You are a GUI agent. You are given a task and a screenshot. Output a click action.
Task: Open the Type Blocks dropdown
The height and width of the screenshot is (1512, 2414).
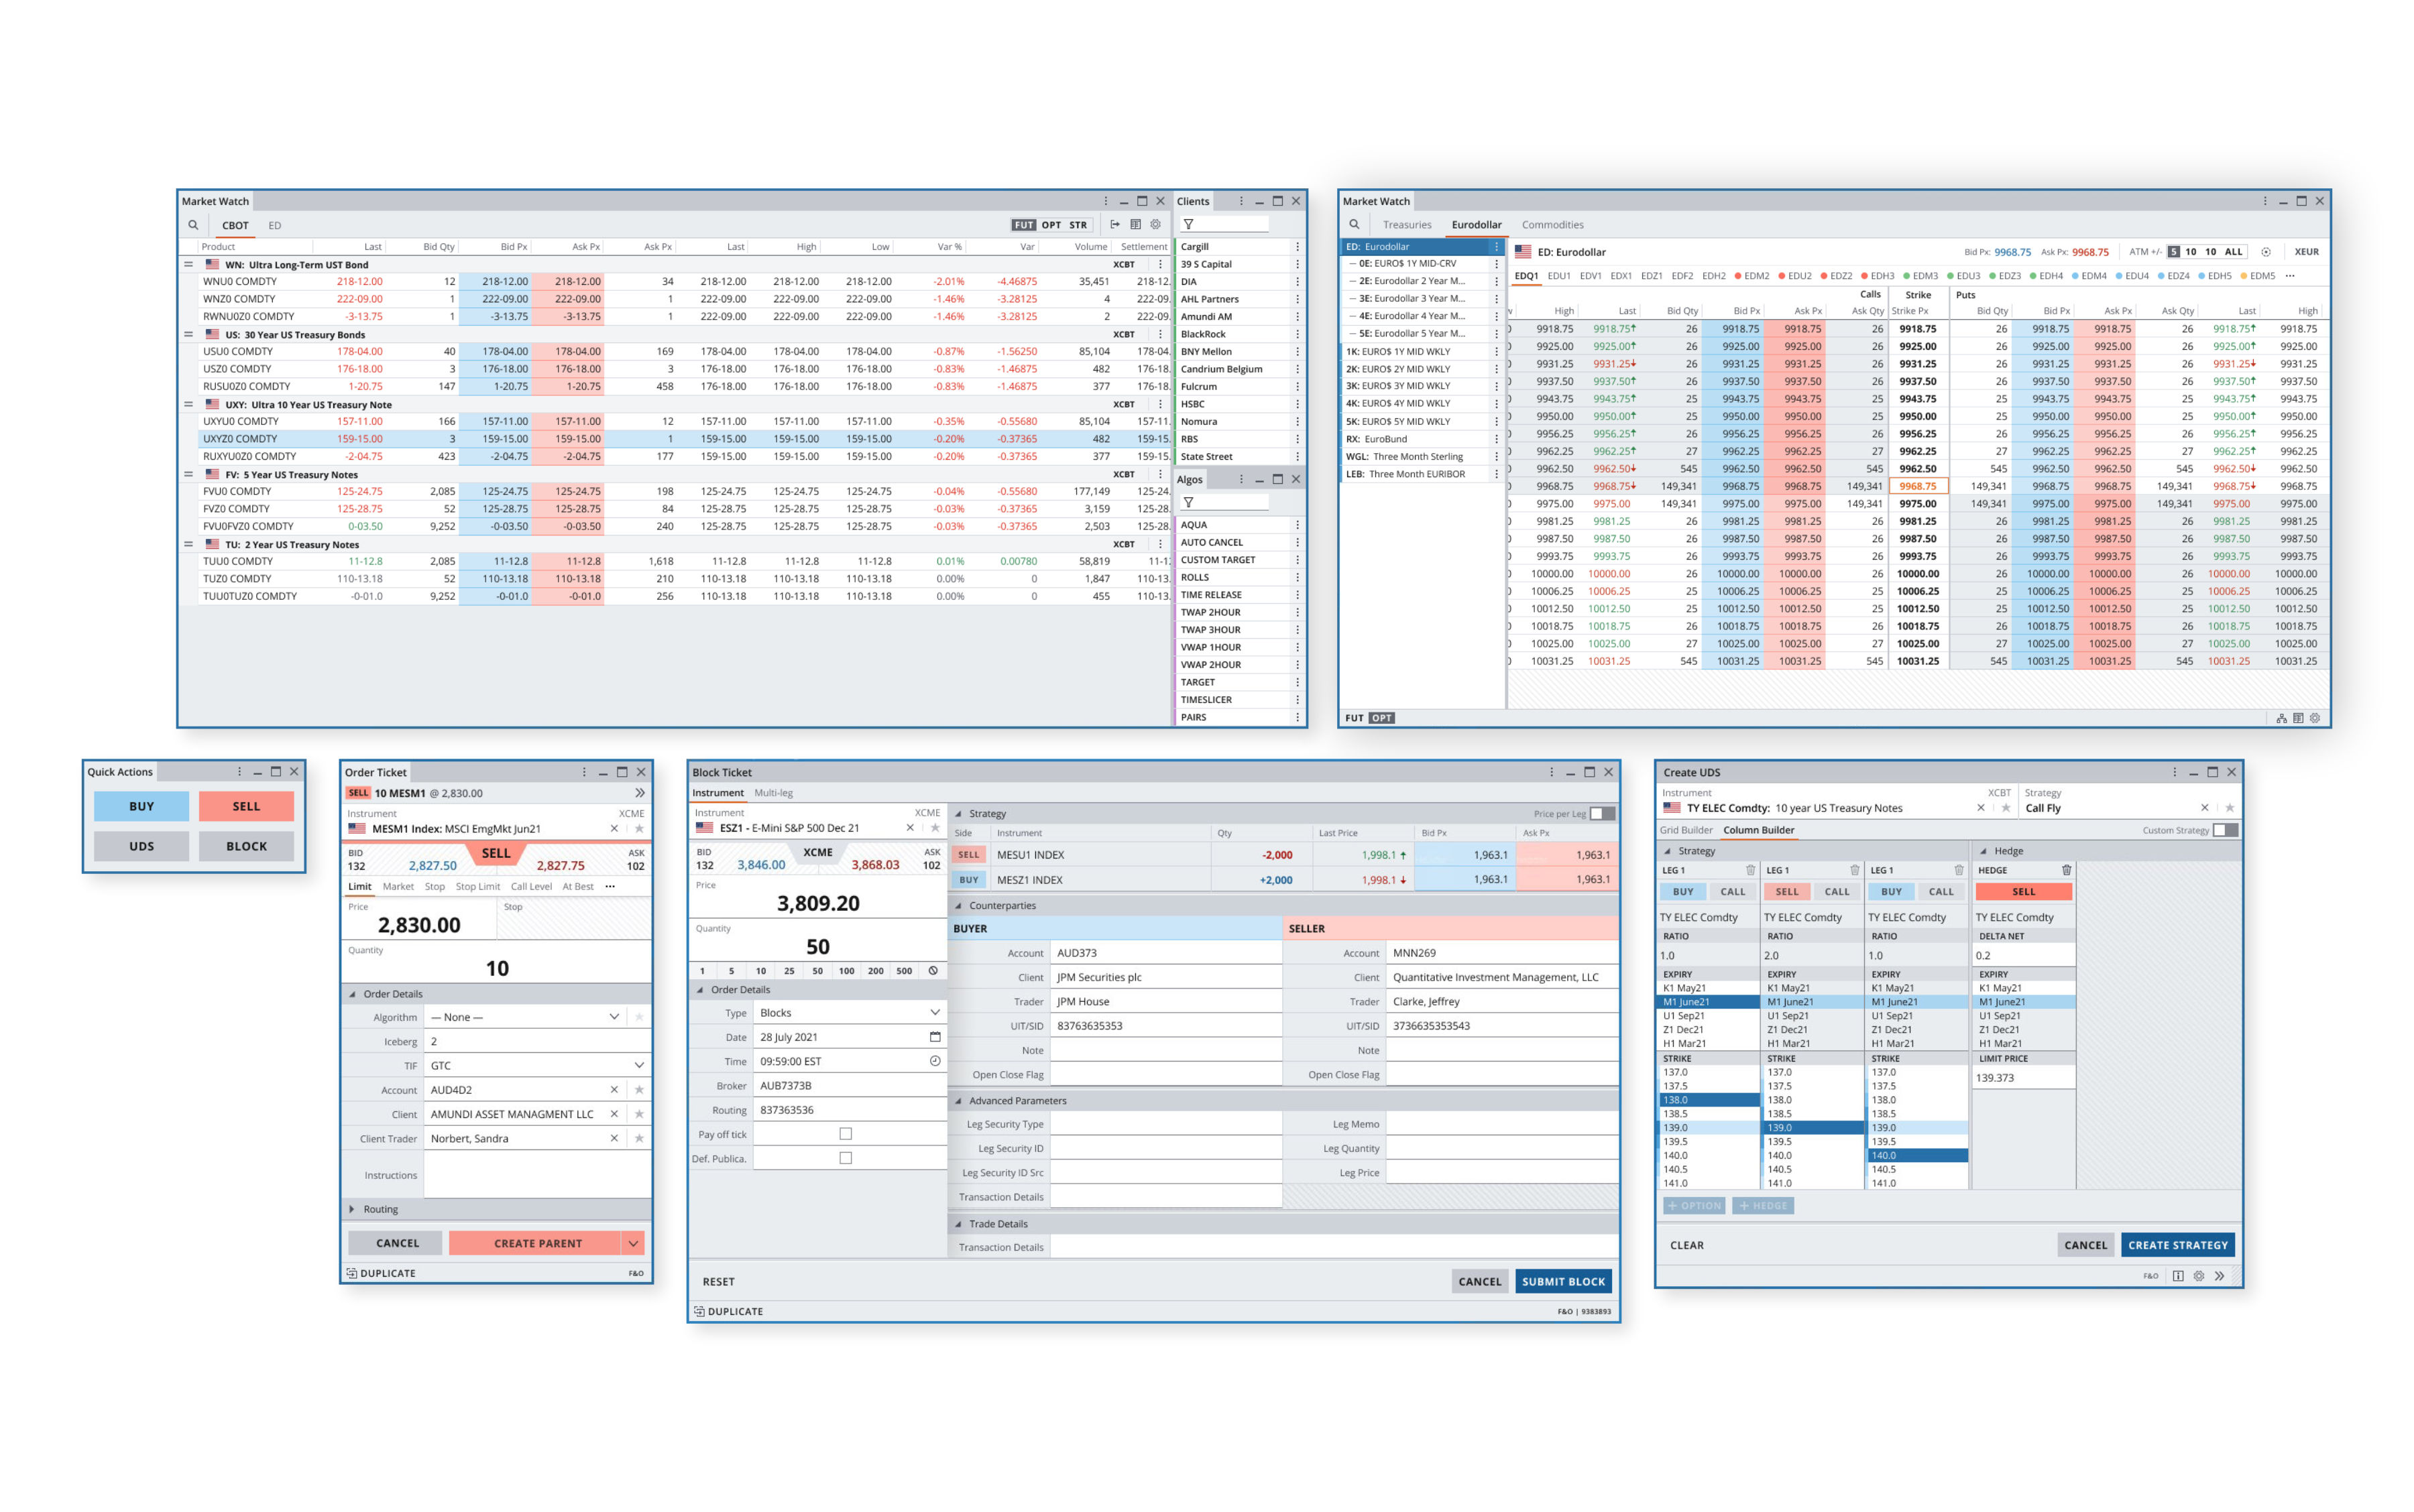click(934, 1013)
